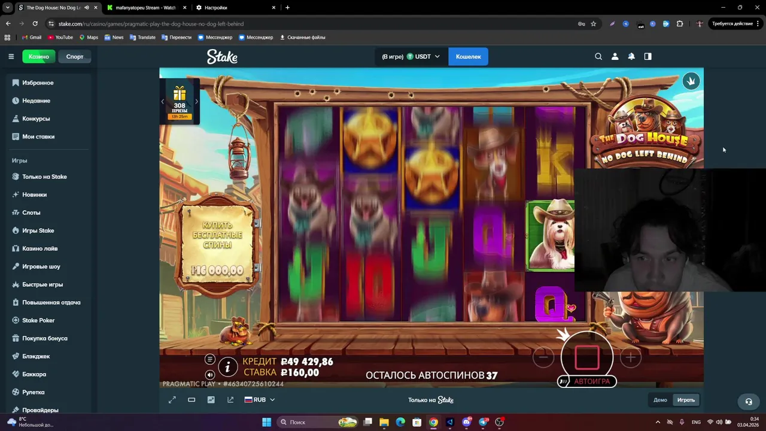
Task: Select the Спорт tab
Action: coord(75,56)
